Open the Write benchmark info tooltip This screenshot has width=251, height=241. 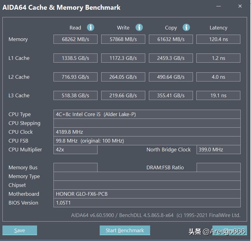pos(139,27)
